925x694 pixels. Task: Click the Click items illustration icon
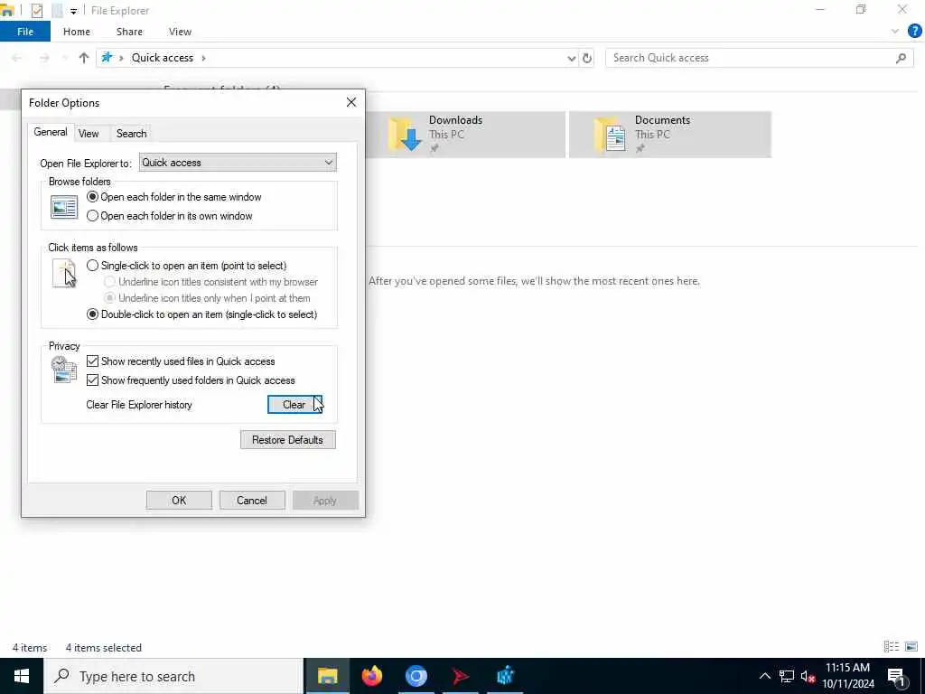[64, 273]
